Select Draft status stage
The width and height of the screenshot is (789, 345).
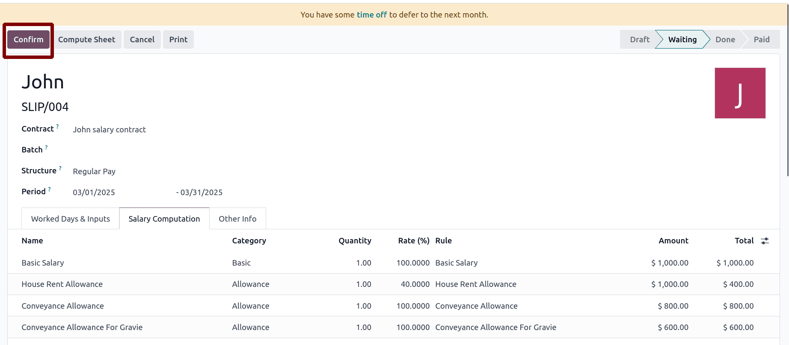(x=639, y=39)
